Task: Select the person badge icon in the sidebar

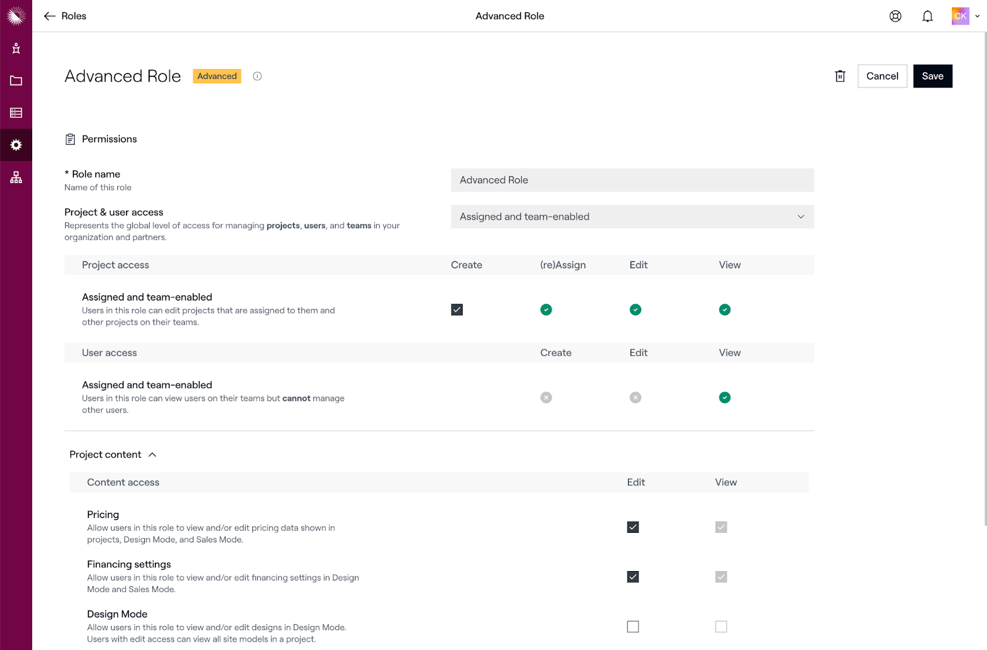Action: [16, 47]
